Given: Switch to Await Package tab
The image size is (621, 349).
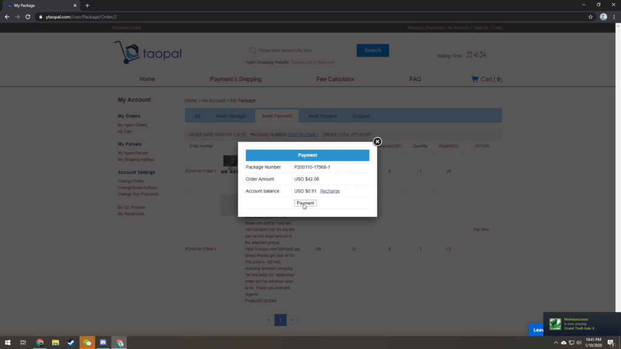Looking at the screenshot, I should click(x=230, y=116).
